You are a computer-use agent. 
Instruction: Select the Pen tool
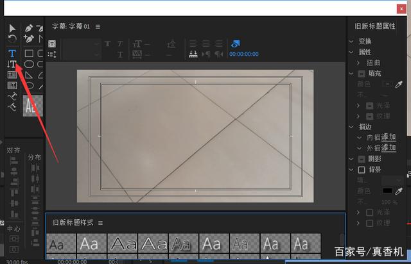(29, 29)
